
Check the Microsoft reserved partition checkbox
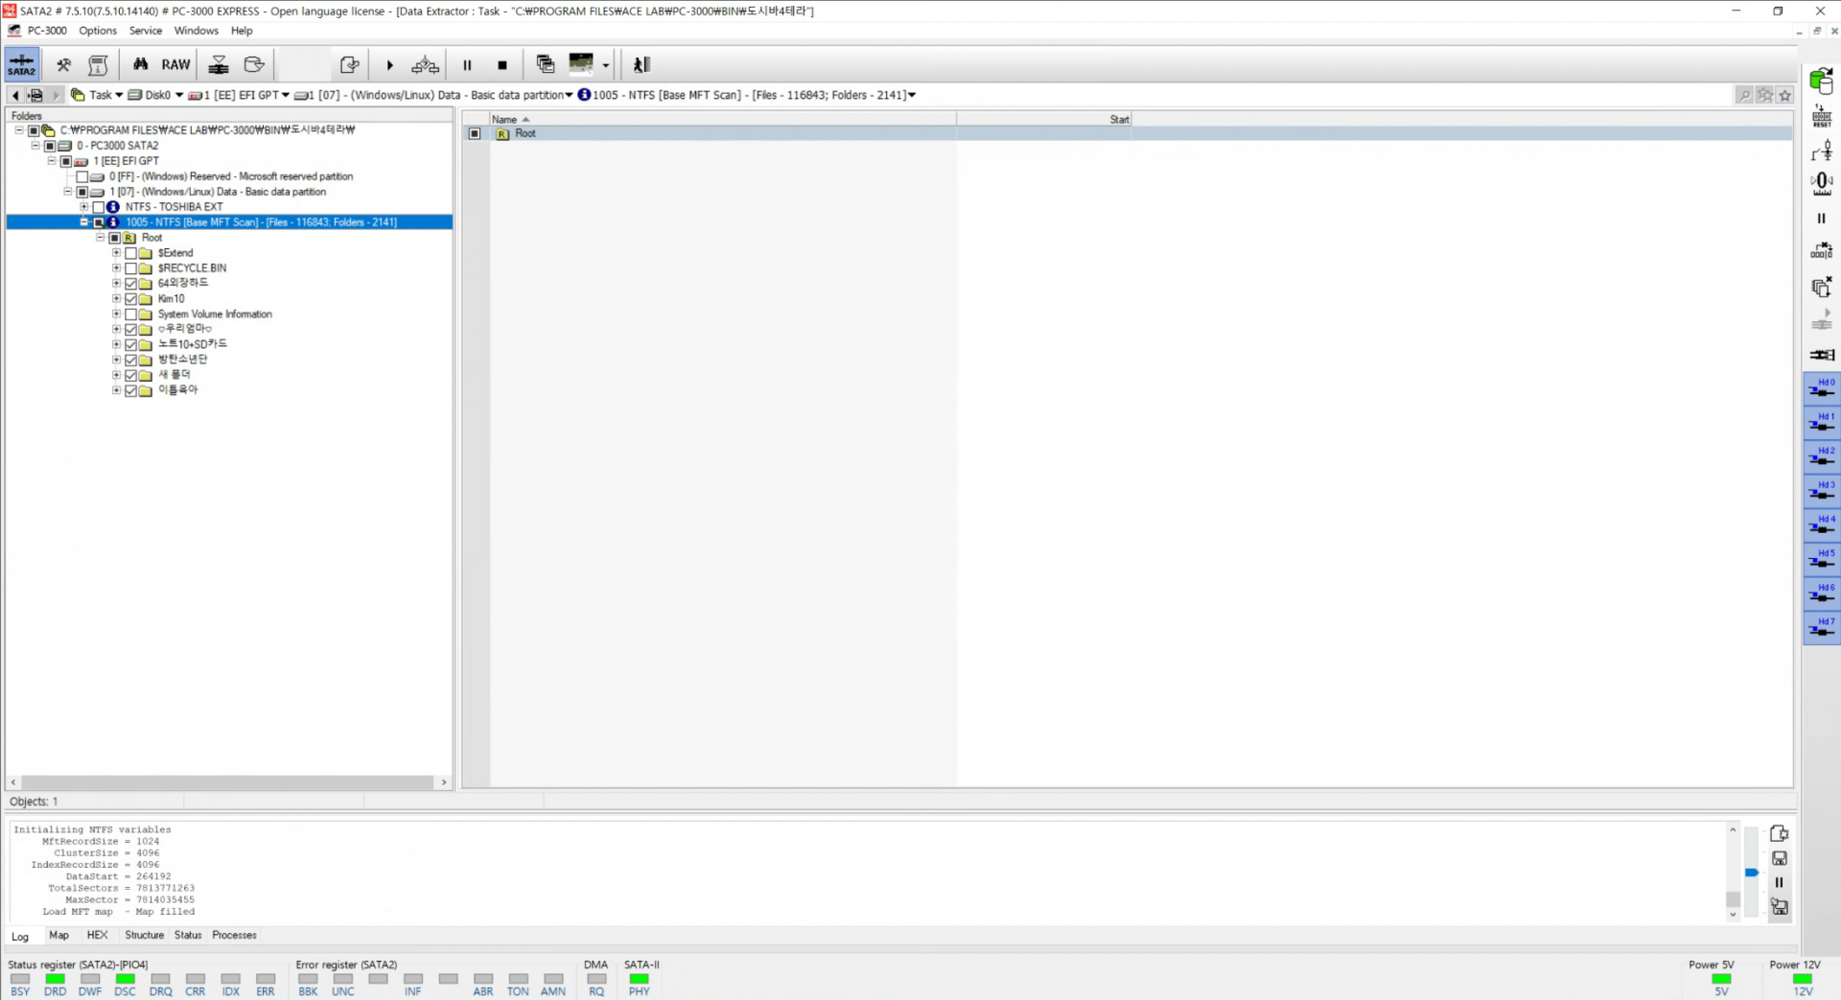(82, 176)
